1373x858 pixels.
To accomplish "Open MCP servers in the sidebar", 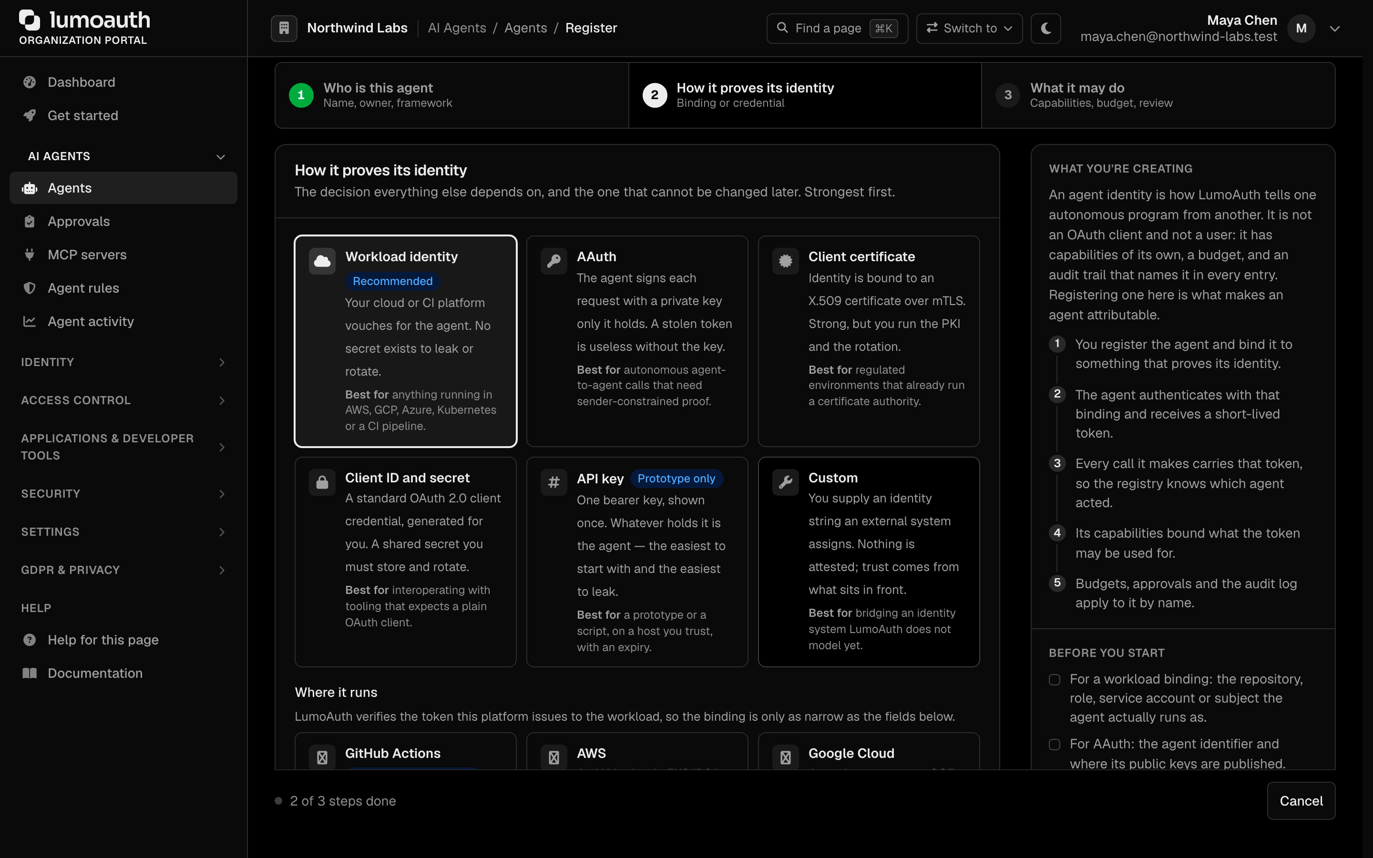I will [123, 254].
